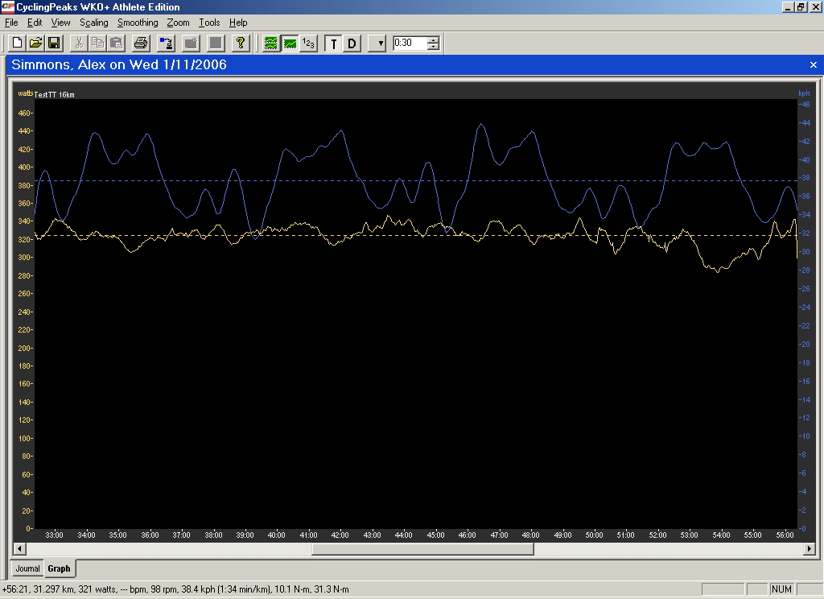Open the Tools menu

[209, 23]
